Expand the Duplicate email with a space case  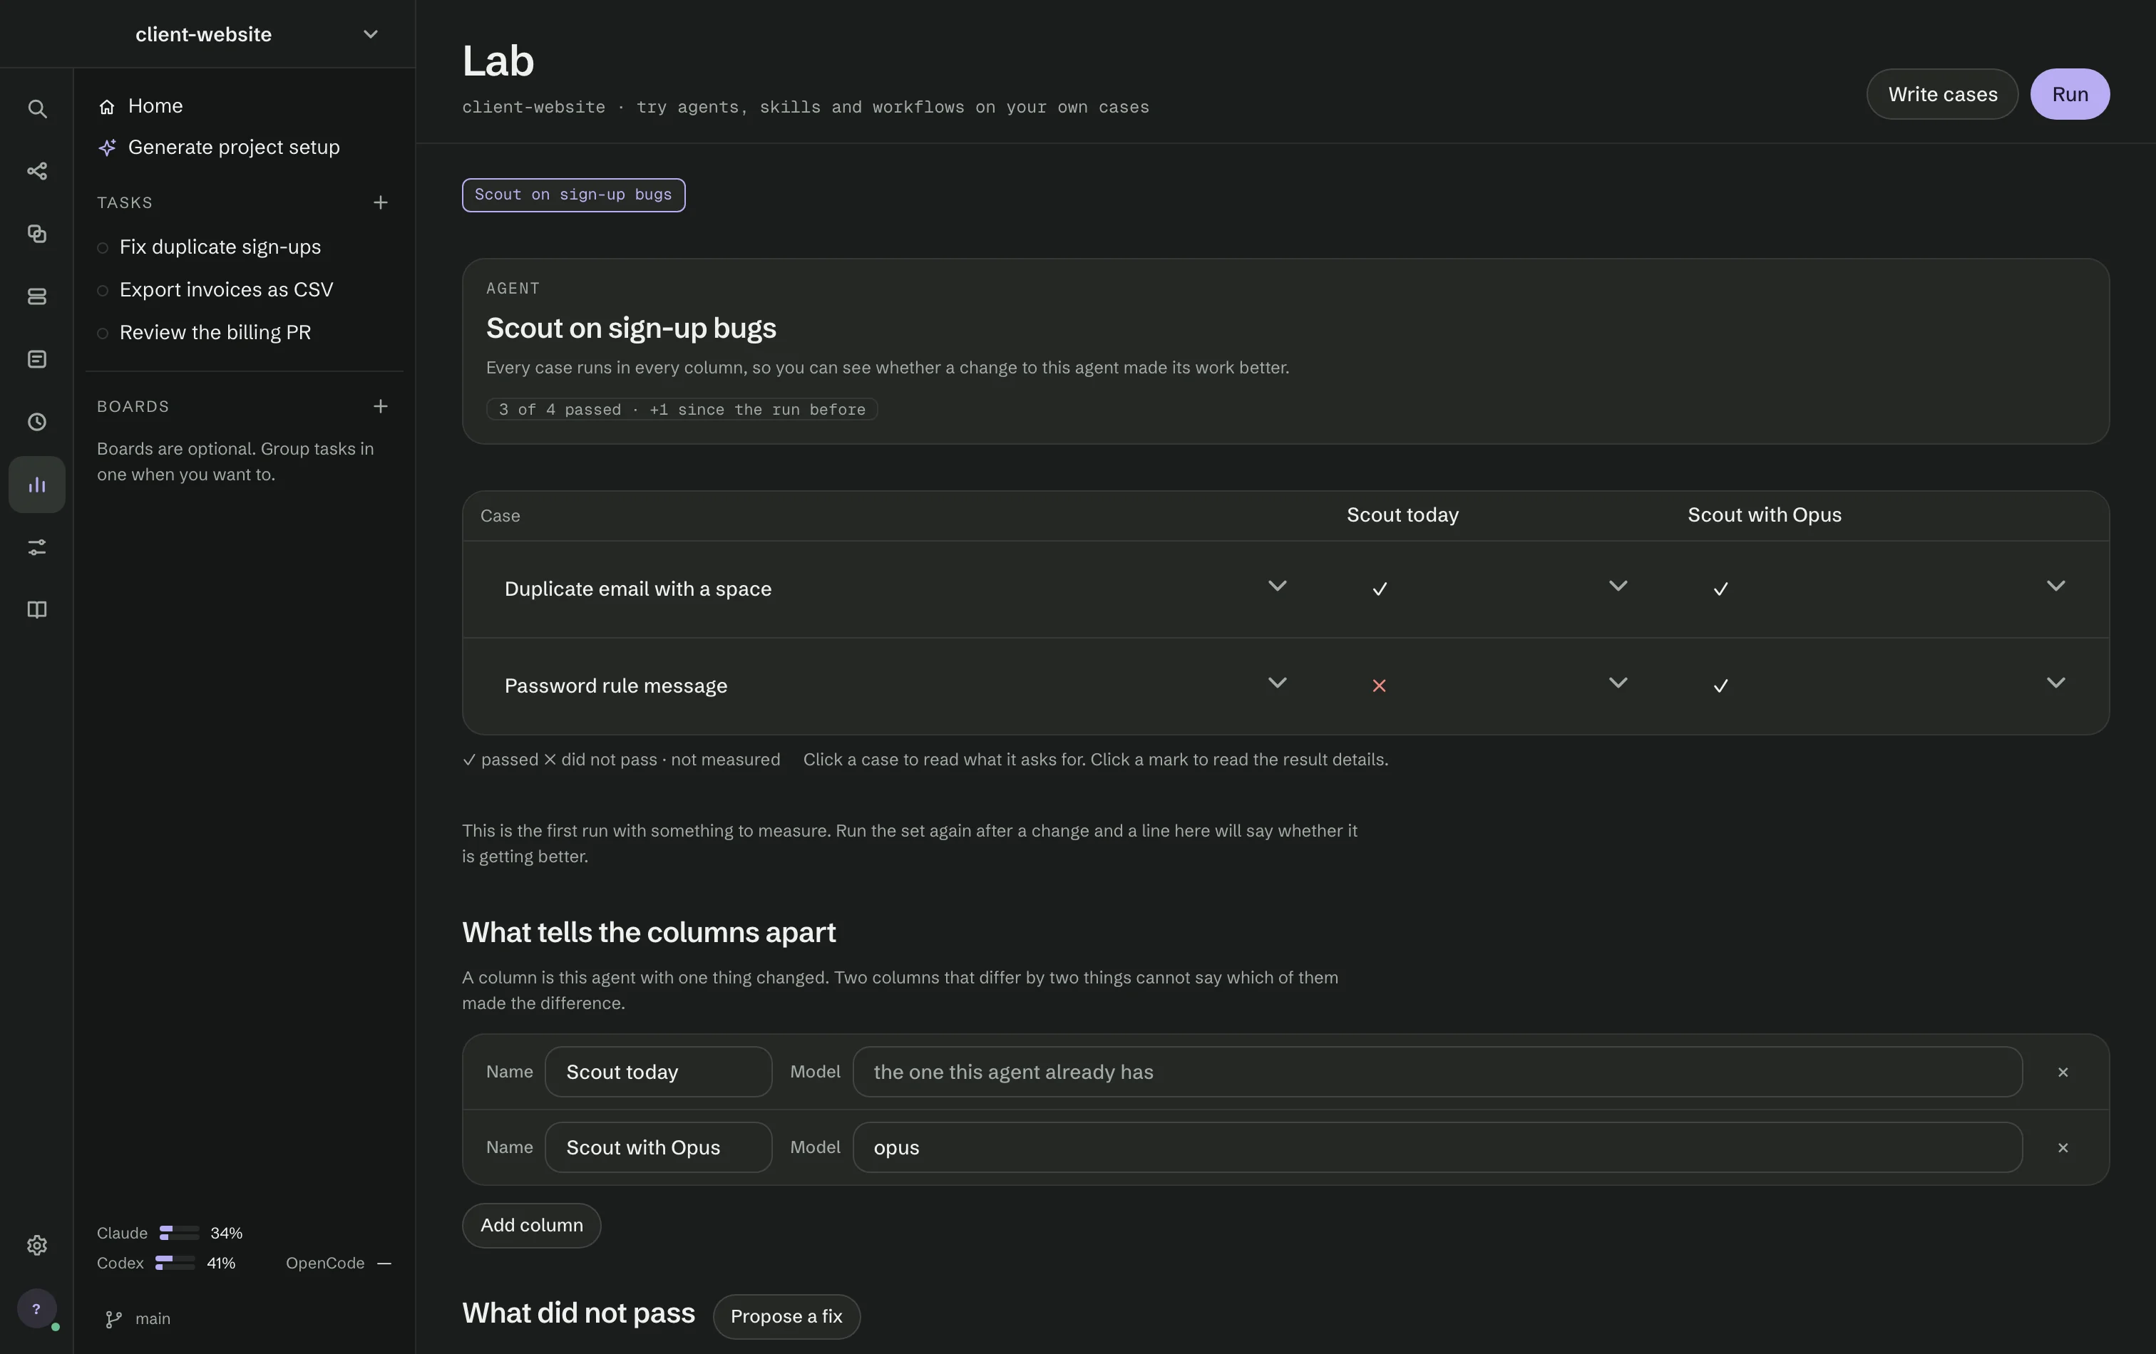pos(1278,586)
